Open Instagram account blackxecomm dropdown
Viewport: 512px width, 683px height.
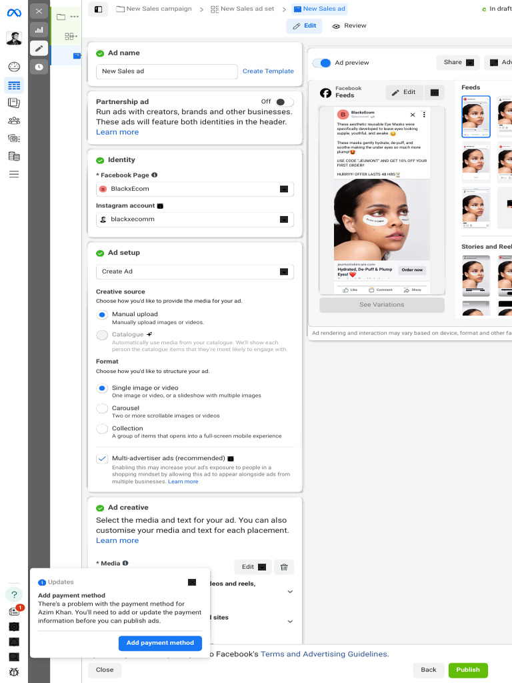click(195, 219)
